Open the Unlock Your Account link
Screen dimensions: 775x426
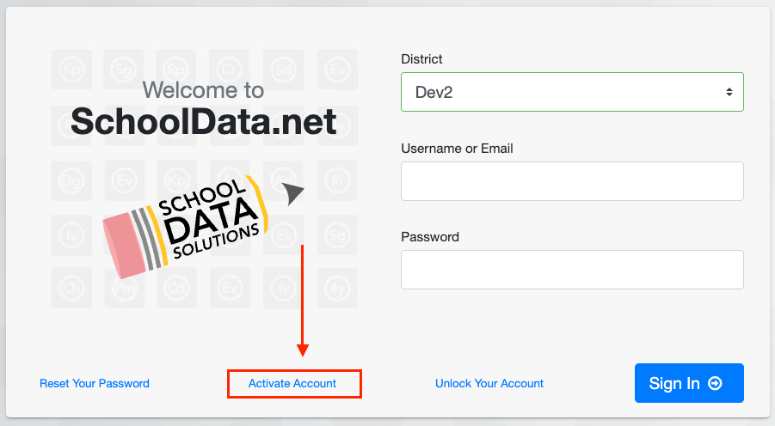489,384
